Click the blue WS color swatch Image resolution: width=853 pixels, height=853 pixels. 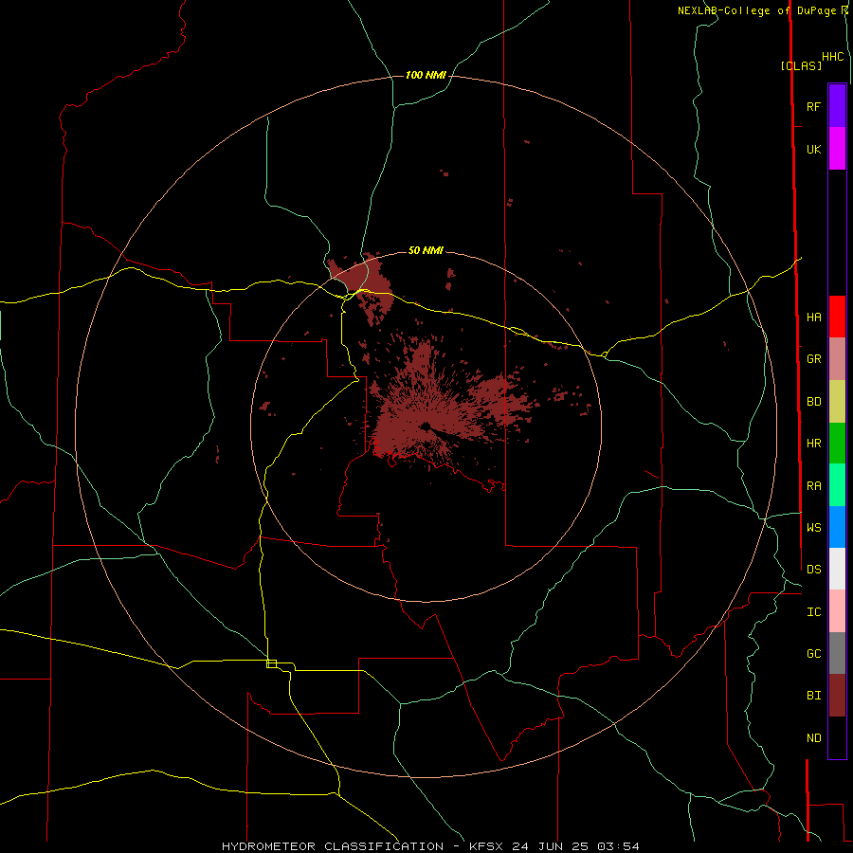pos(837,527)
